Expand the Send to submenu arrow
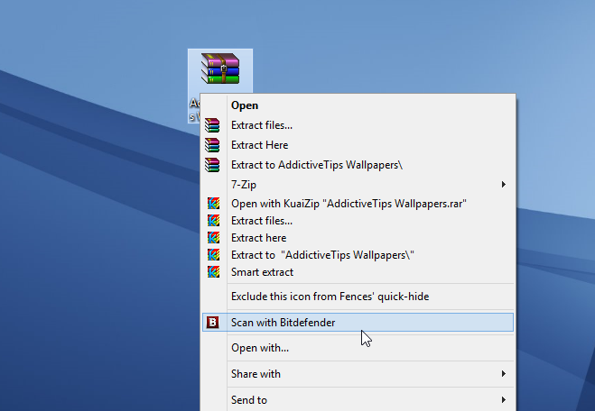 click(504, 400)
